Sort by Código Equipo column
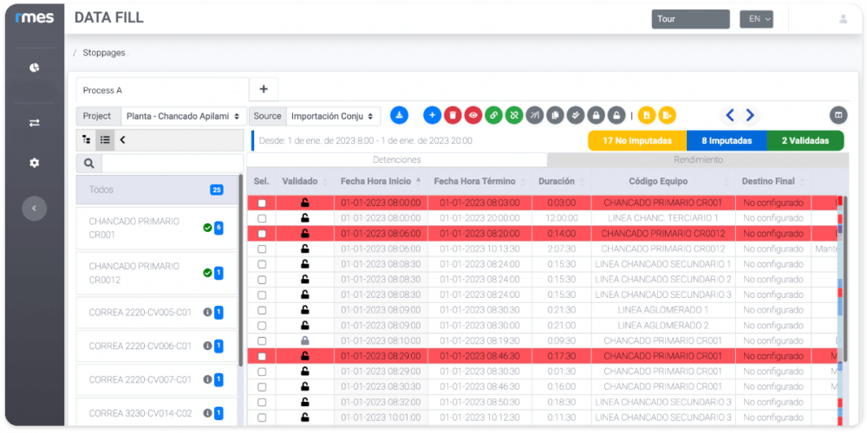867x433 pixels. tap(663, 181)
